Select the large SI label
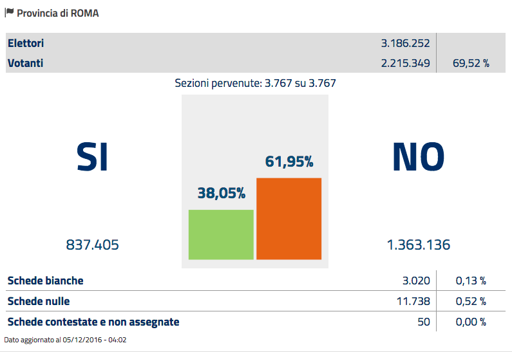Screen dimensions: 512x352 [x=92, y=157]
